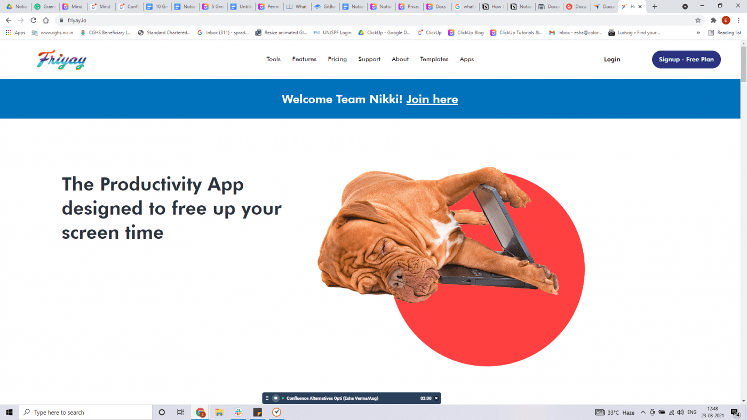Open the ClickUp Tutorials bookmark
The width and height of the screenshot is (747, 420).
pyautogui.click(x=516, y=33)
